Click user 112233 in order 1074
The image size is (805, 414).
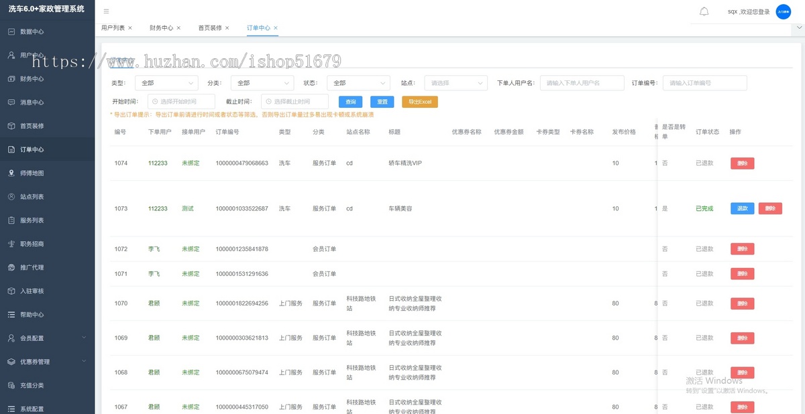[158, 163]
